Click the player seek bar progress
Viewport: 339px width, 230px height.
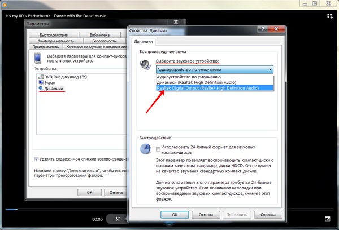(x=11, y=209)
